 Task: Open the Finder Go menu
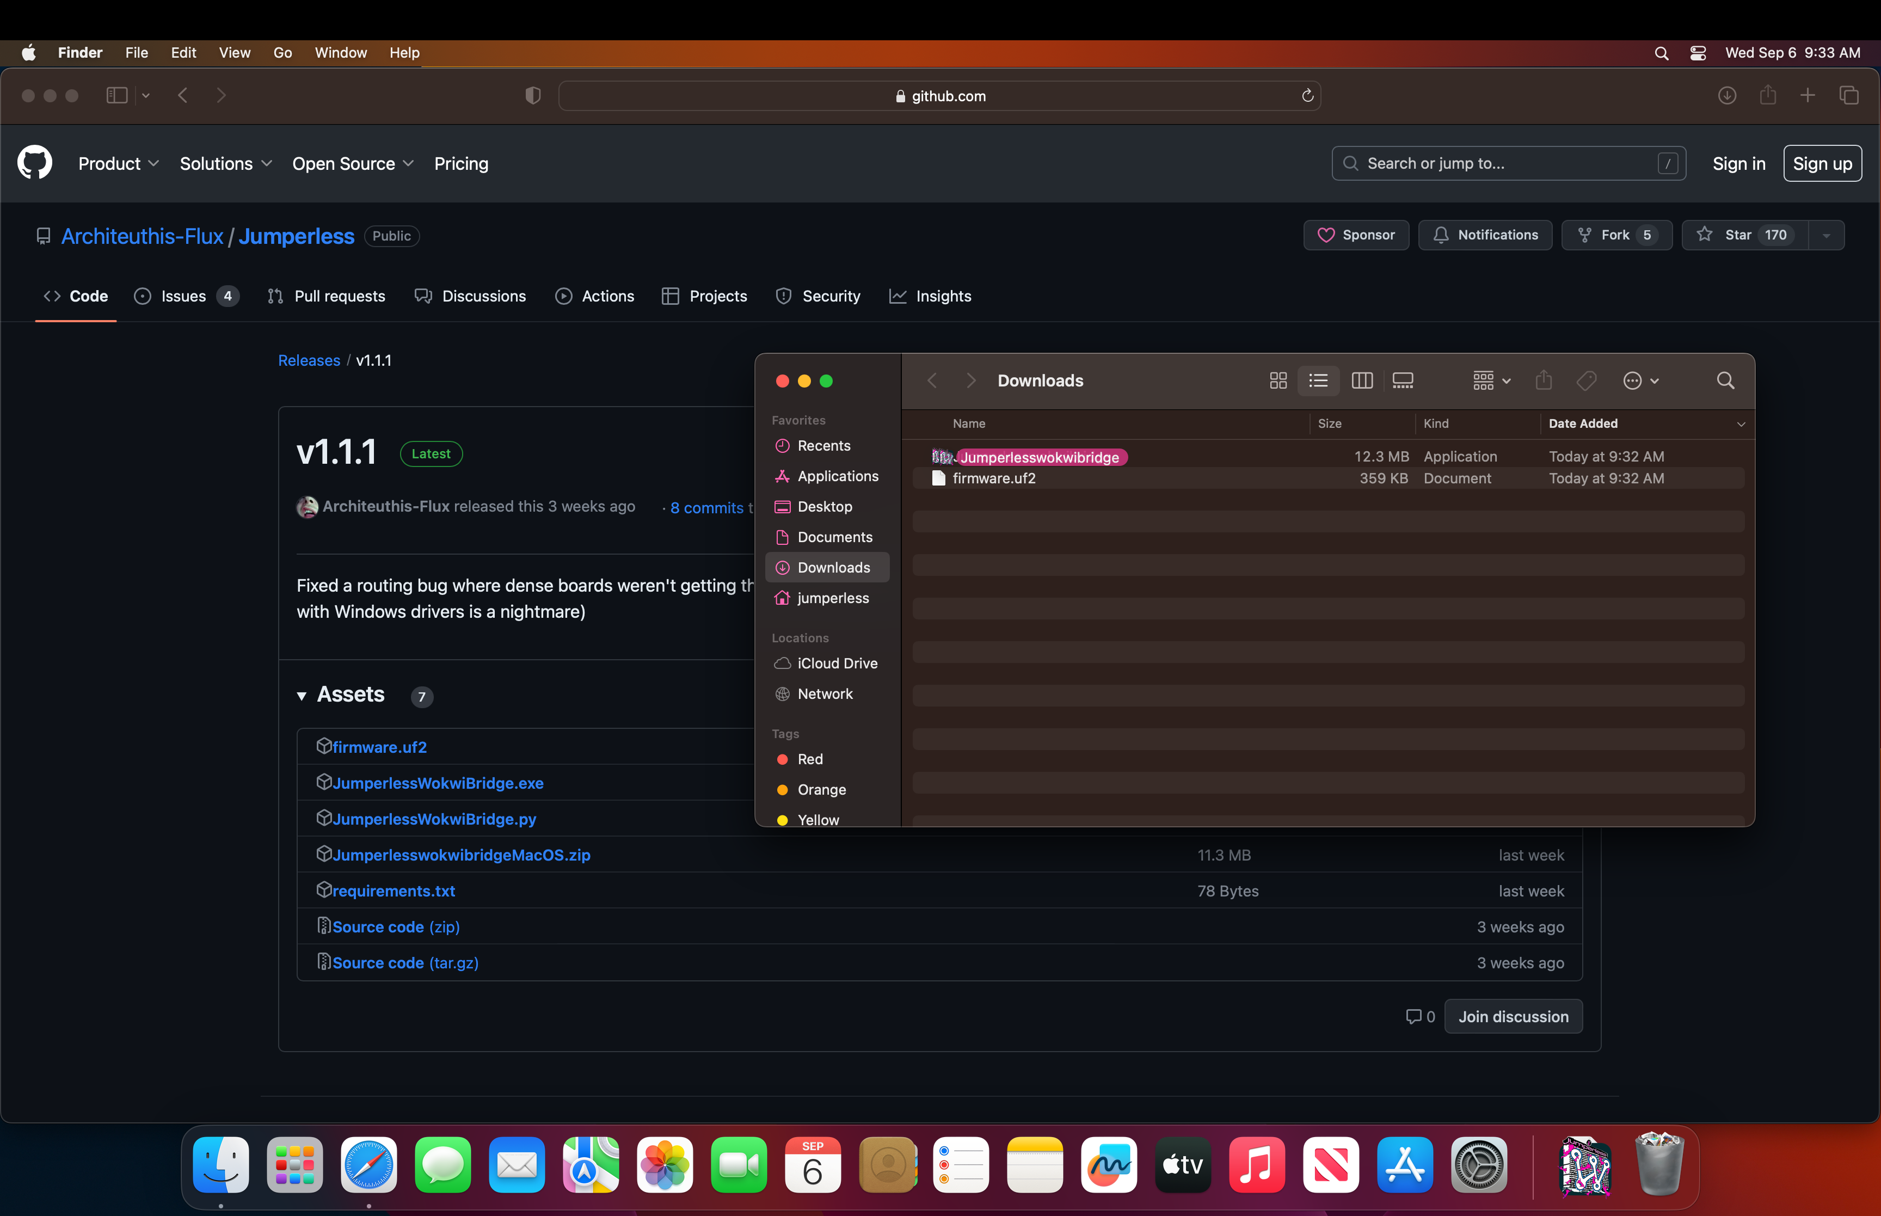click(x=282, y=53)
